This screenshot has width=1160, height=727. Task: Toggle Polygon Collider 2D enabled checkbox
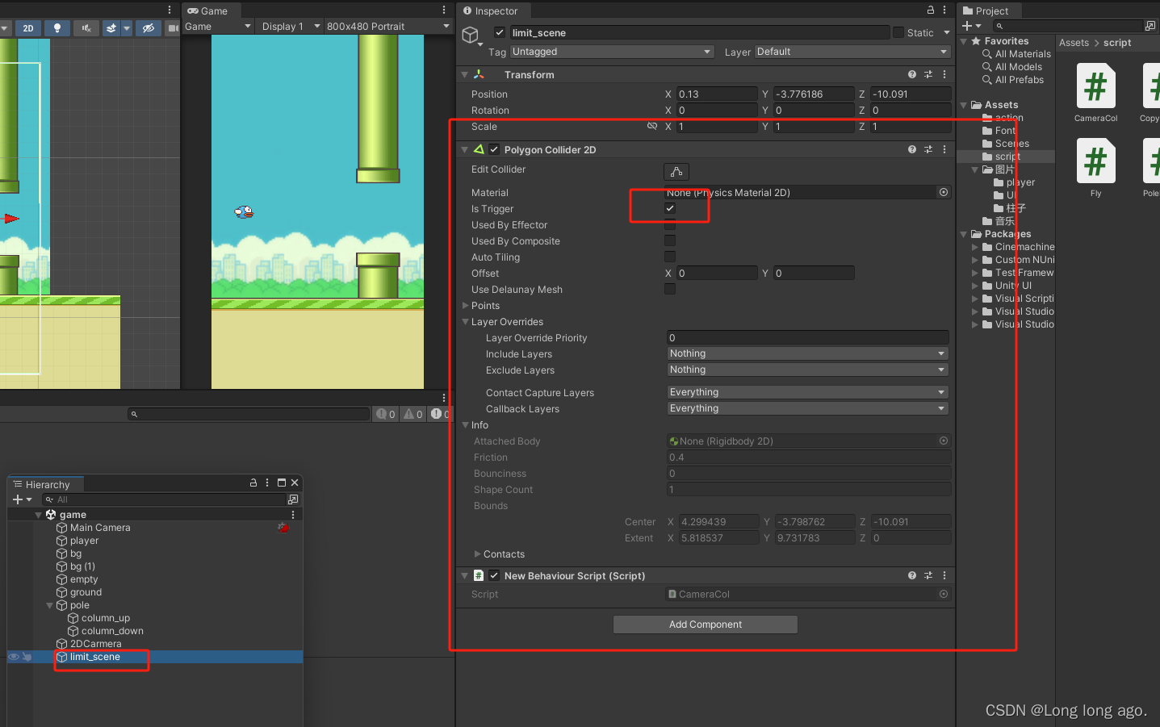click(x=494, y=149)
